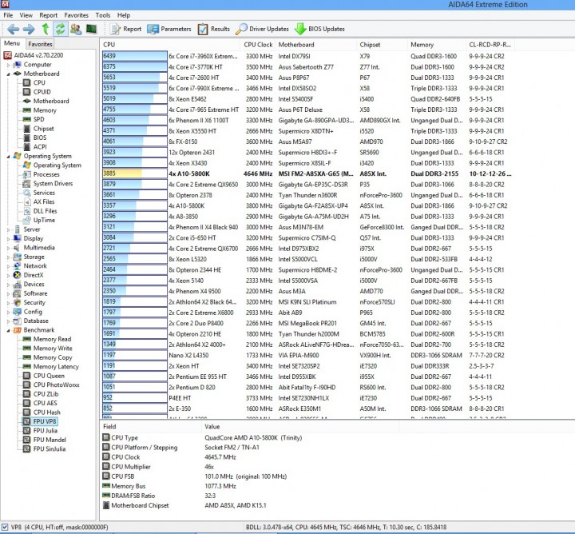Open the View menu
This screenshot has height=534, width=575.
(x=26, y=15)
